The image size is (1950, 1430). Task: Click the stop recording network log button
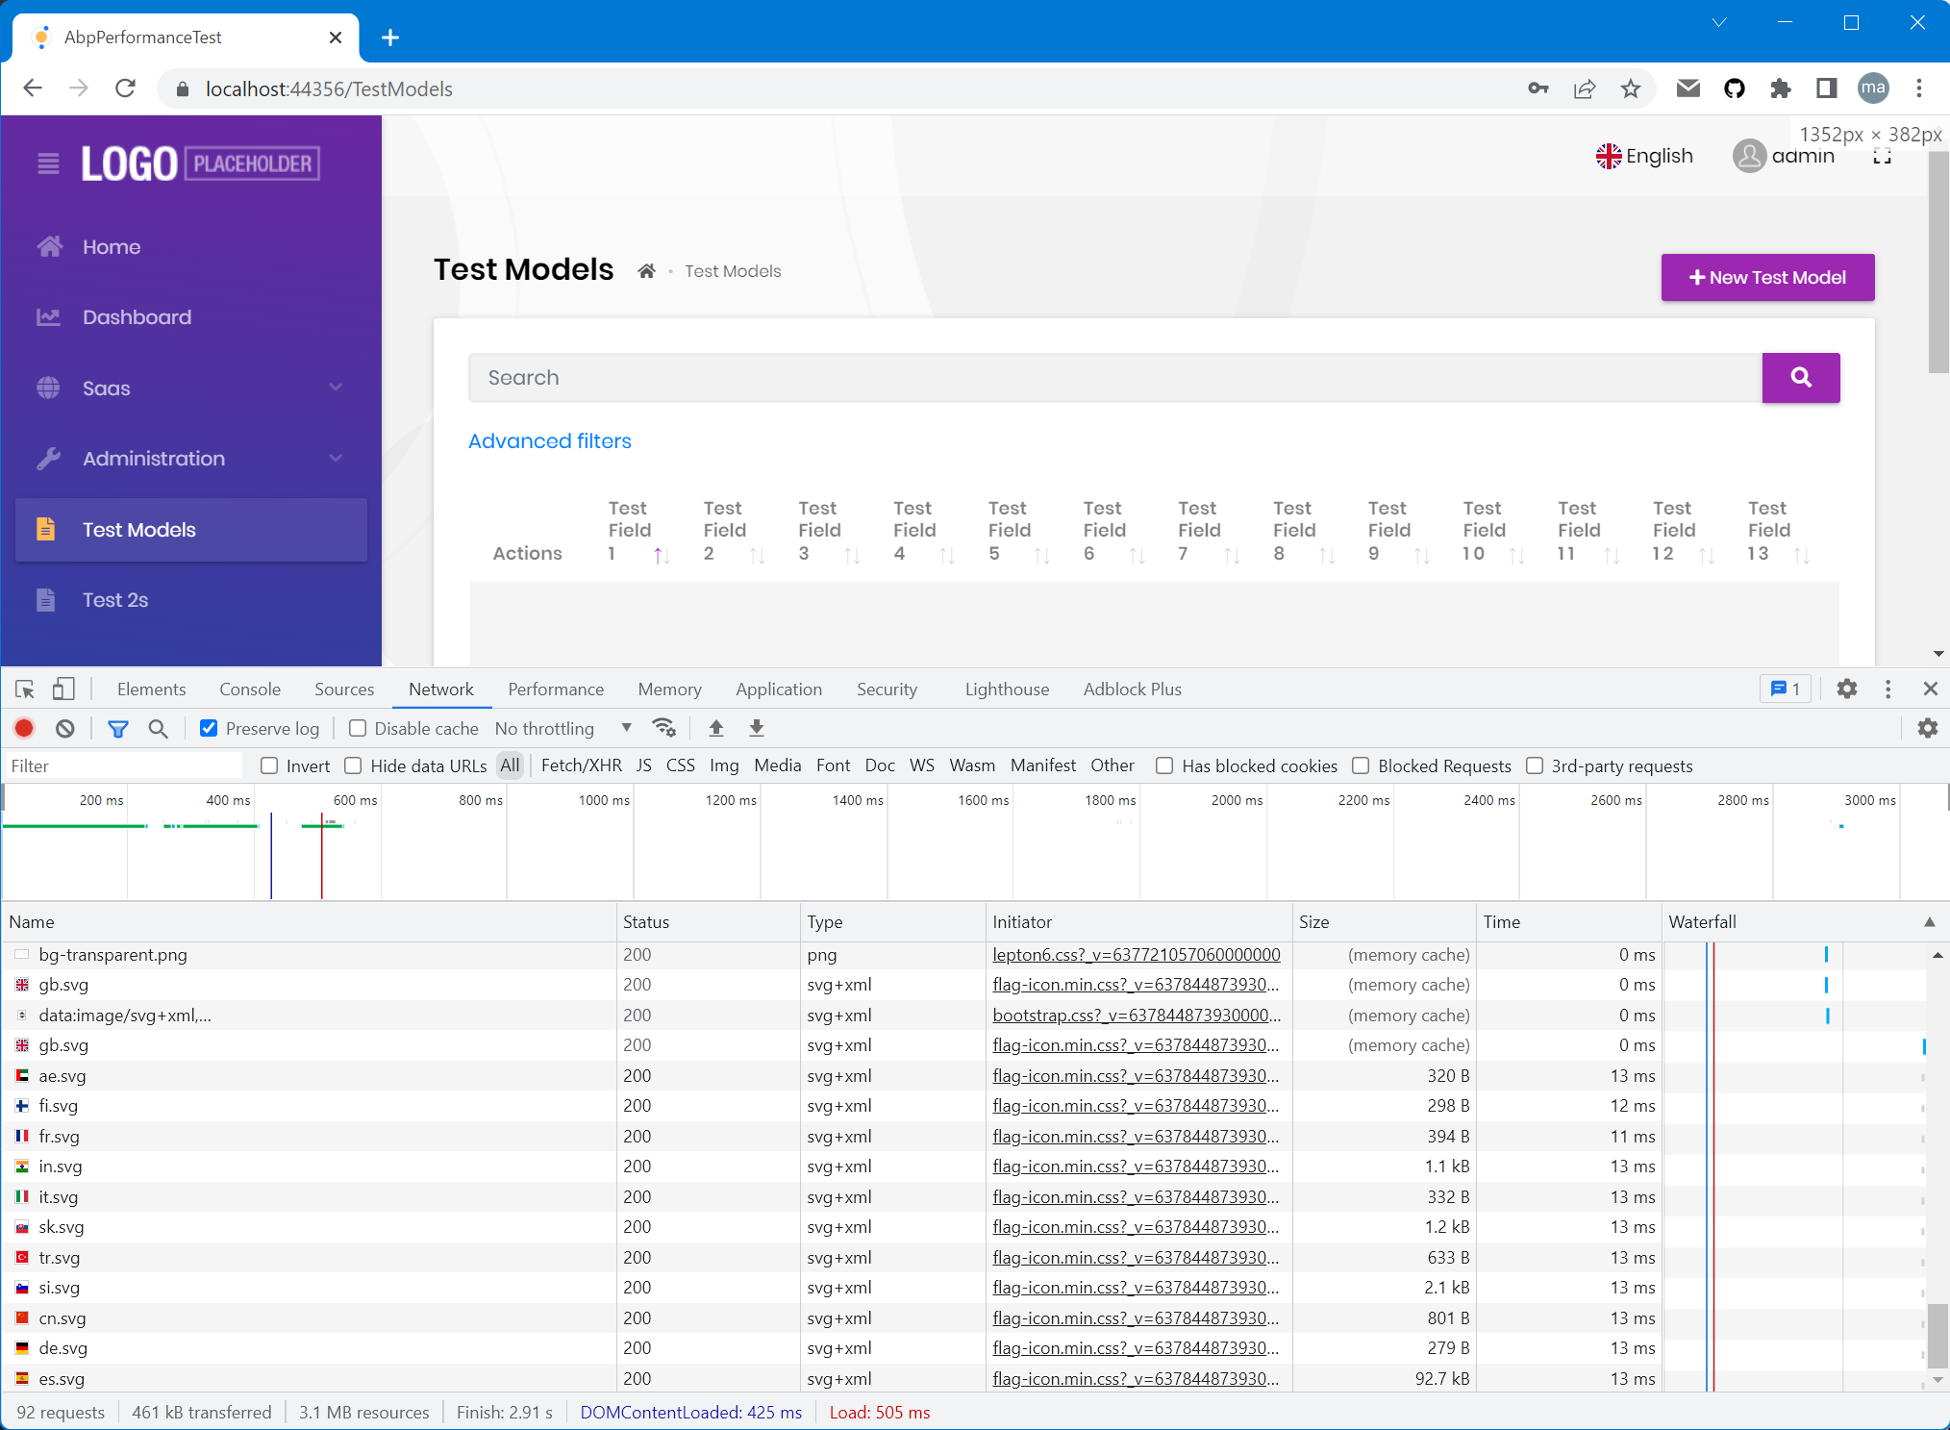[24, 728]
